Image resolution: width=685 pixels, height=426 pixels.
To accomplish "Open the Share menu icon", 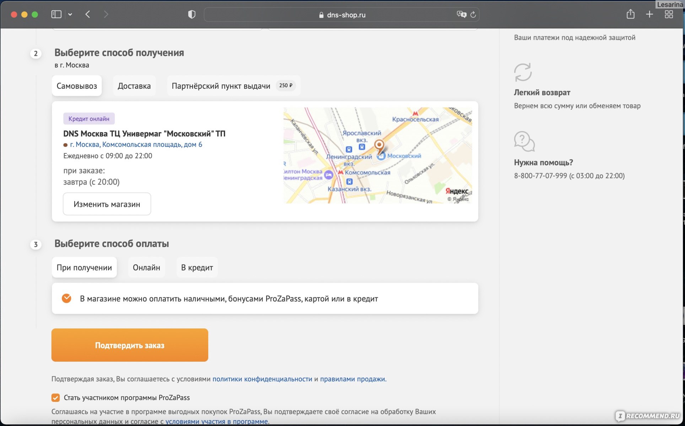I will coord(631,14).
